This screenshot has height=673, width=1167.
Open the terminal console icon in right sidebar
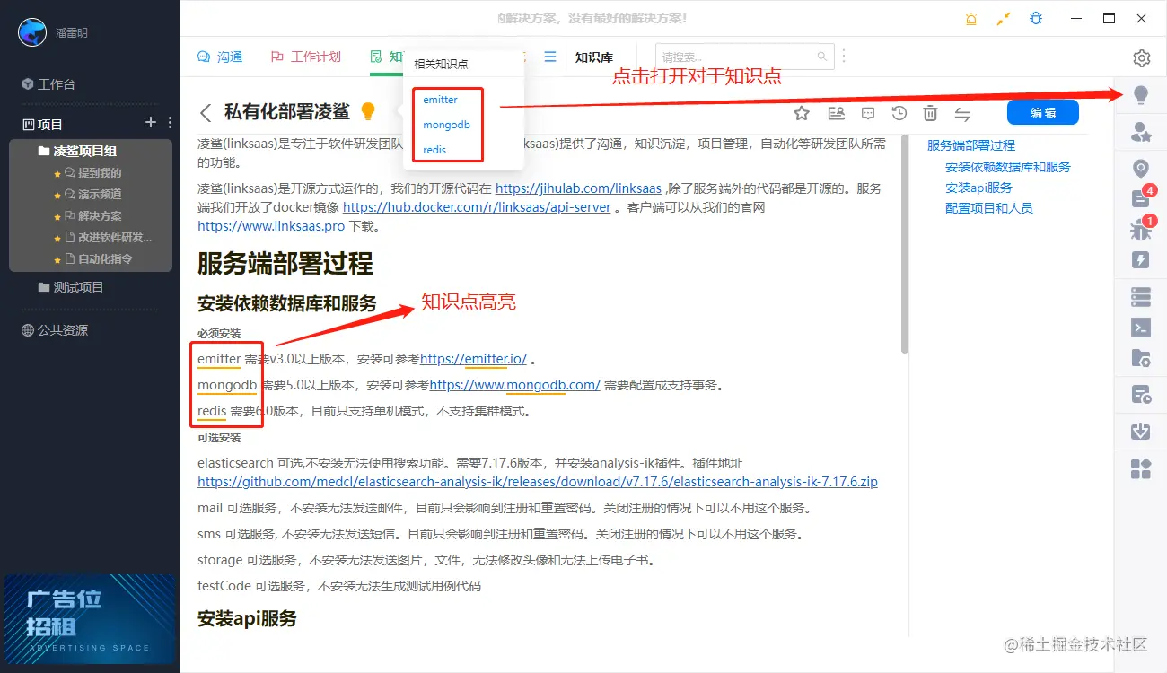tap(1141, 328)
